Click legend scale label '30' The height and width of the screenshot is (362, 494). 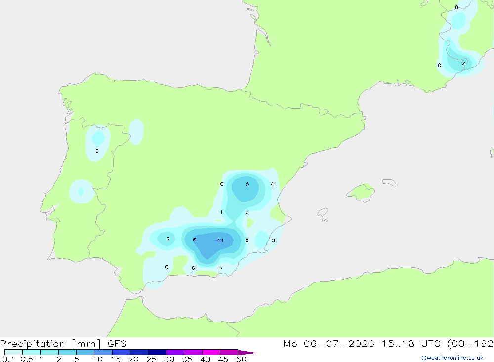(x=169, y=359)
